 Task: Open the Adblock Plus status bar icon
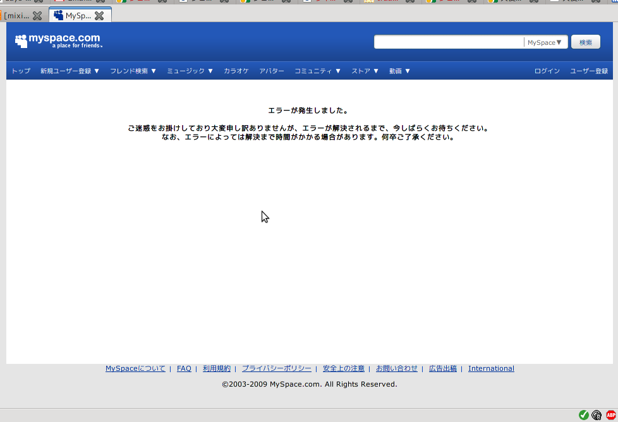[611, 415]
